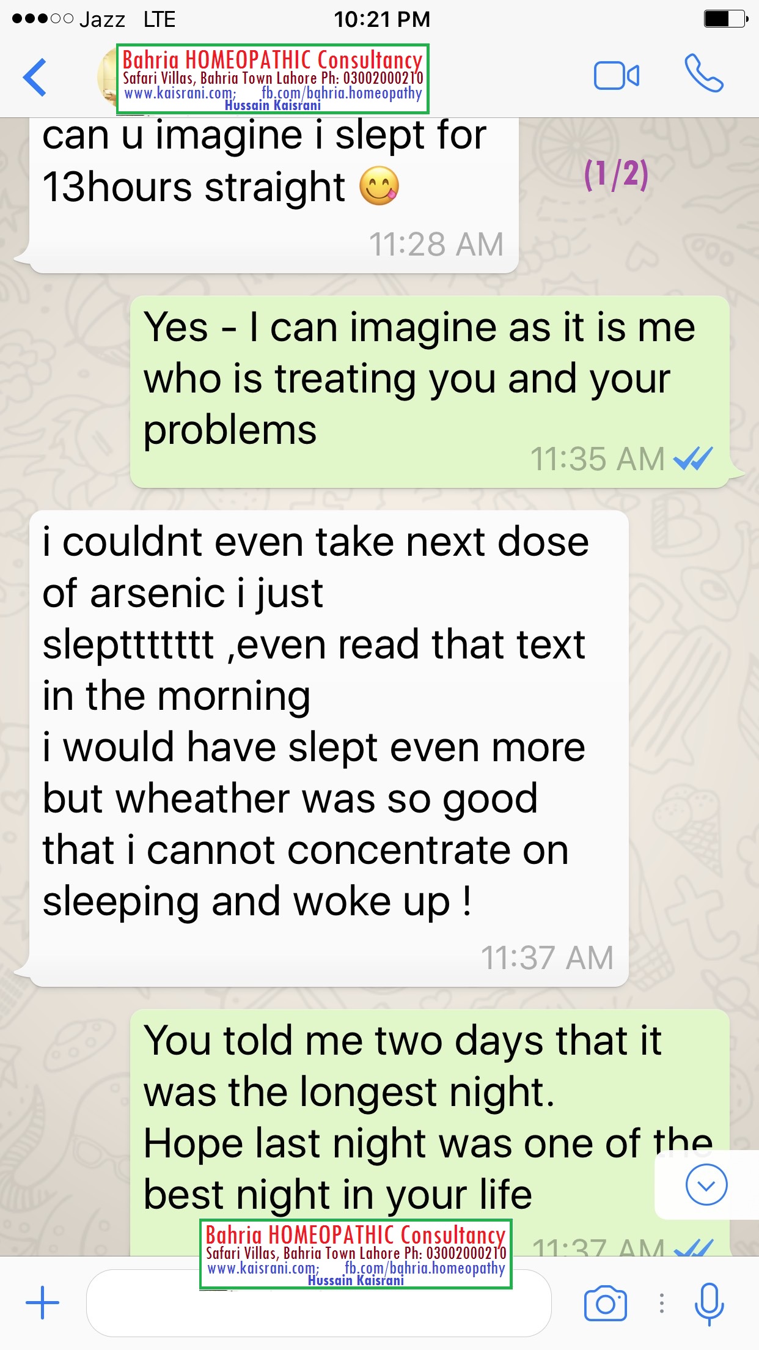Viewport: 759px width, 1350px height.
Task: Open the plus attachment menu
Action: pyautogui.click(x=42, y=1302)
